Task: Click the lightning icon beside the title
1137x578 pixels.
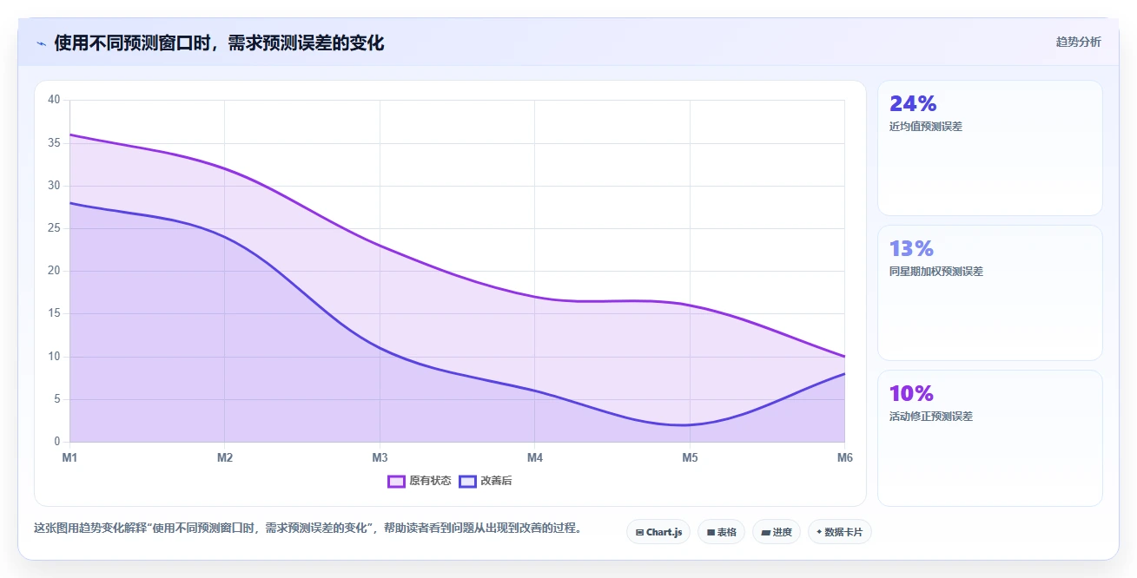Action: point(41,43)
